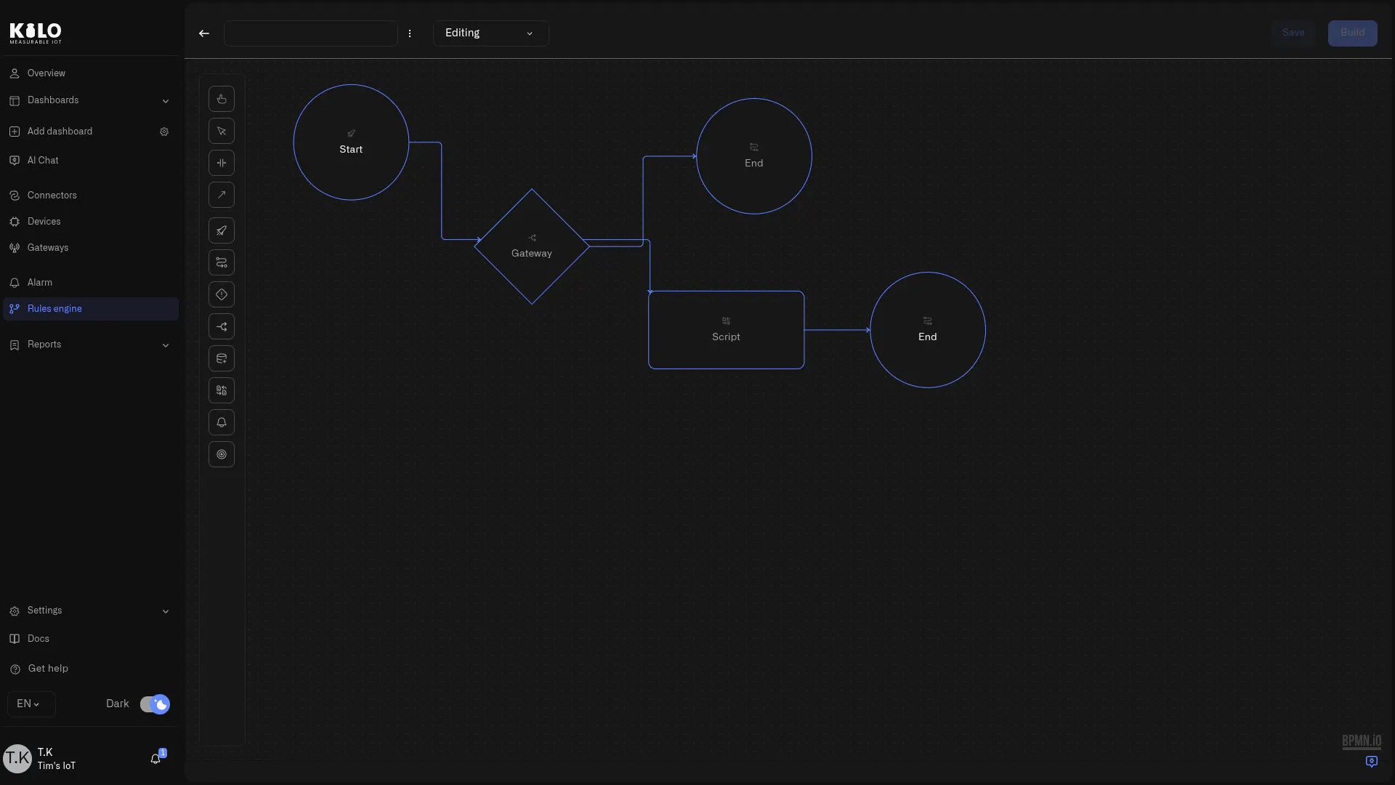
Task: Click the T.K user avatar
Action: click(x=17, y=759)
